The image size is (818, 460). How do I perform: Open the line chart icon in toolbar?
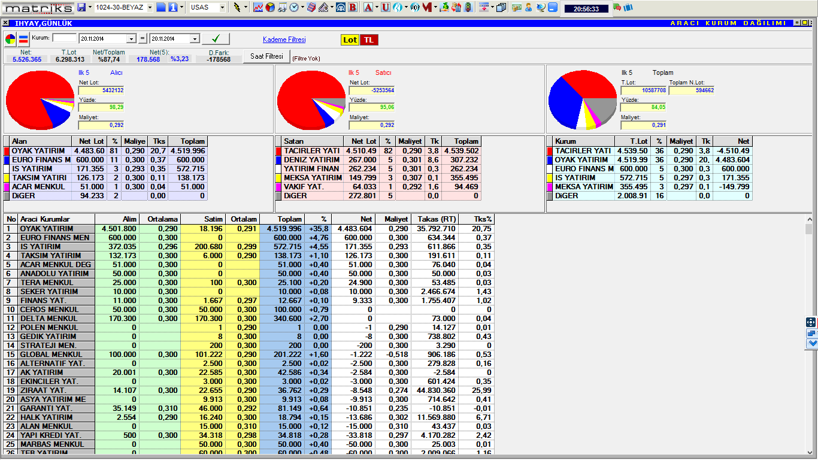click(x=258, y=8)
